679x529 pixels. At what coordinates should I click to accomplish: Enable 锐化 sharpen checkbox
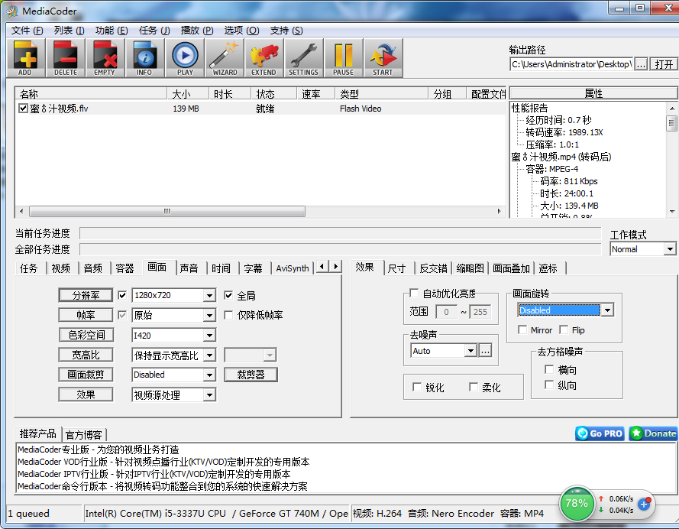[x=417, y=387]
